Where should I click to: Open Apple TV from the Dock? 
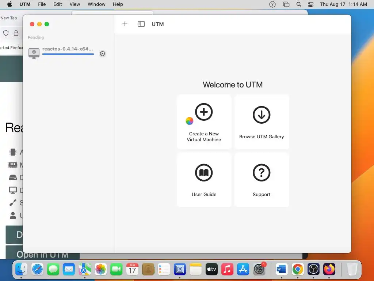(x=211, y=269)
